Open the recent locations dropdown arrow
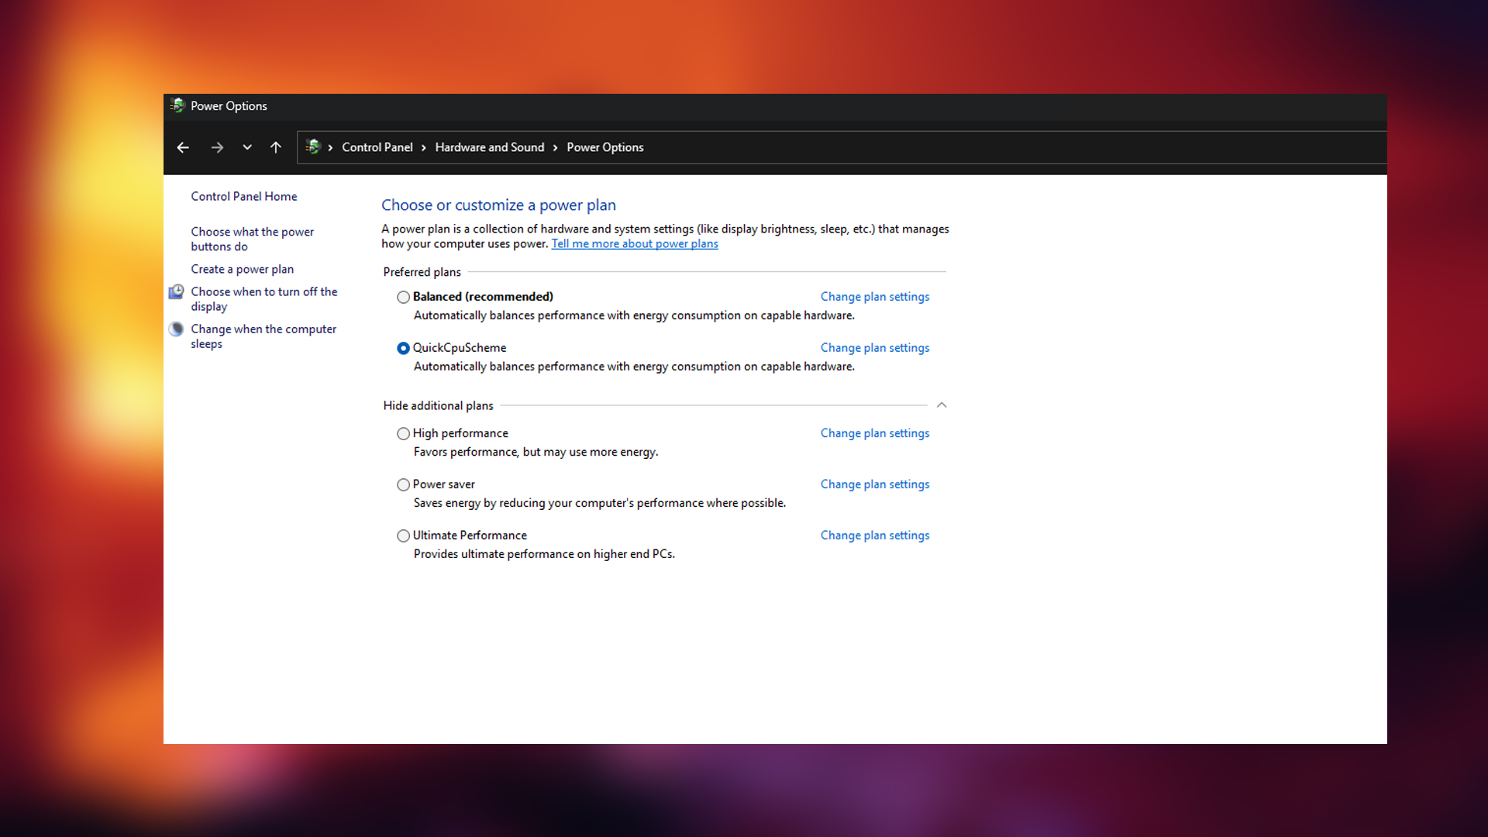This screenshot has width=1488, height=837. pyautogui.click(x=247, y=147)
